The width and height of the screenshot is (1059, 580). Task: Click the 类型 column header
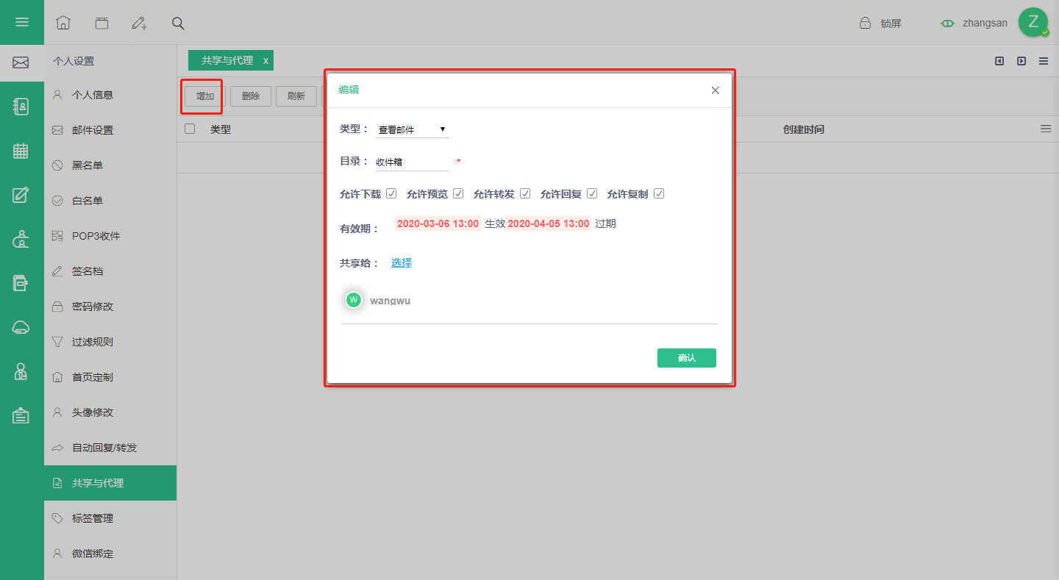(221, 129)
